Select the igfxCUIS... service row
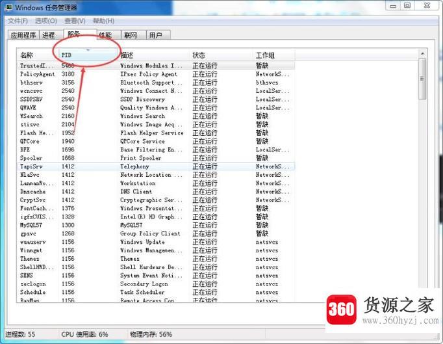 [156, 217]
